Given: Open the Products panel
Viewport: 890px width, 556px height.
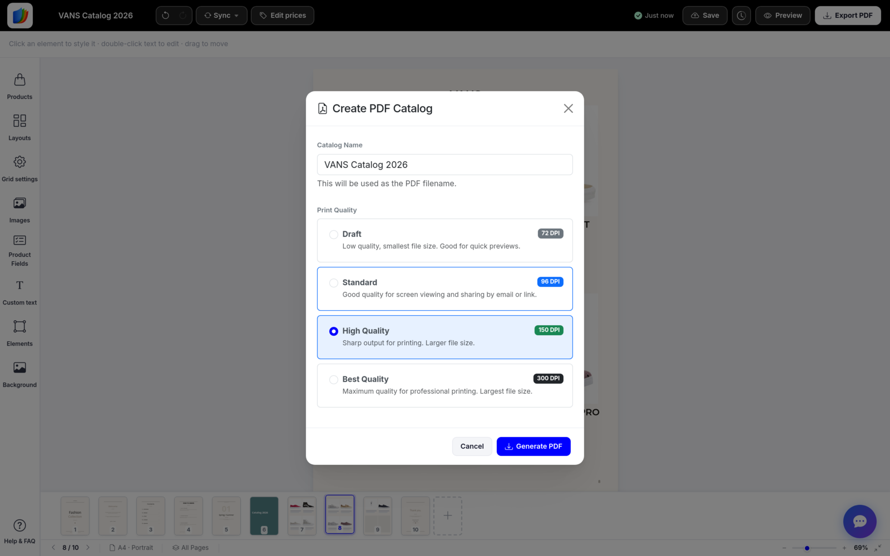Looking at the screenshot, I should point(19,87).
